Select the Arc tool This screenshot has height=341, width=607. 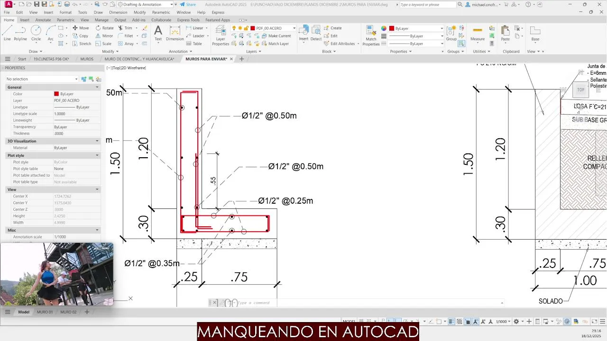50,33
